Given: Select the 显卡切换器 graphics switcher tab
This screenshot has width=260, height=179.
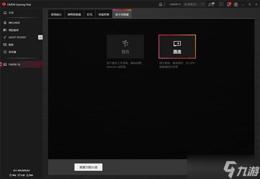Looking at the screenshot, I should (122, 14).
